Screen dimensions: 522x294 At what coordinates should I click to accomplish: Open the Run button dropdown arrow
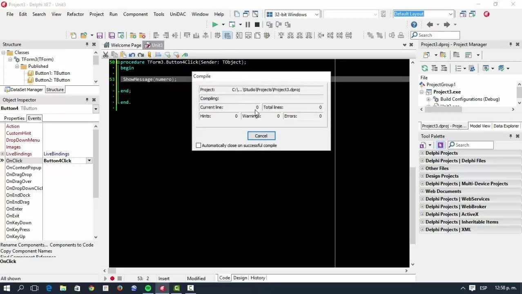[x=223, y=24]
